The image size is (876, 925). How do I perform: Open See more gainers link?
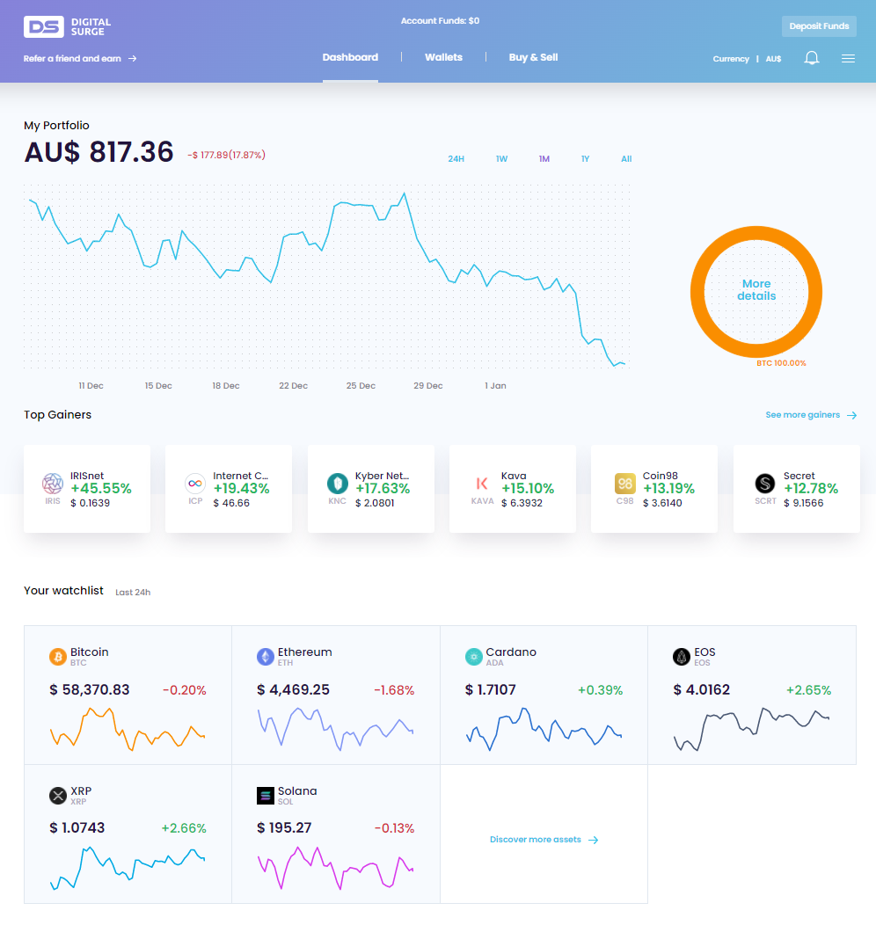point(811,415)
